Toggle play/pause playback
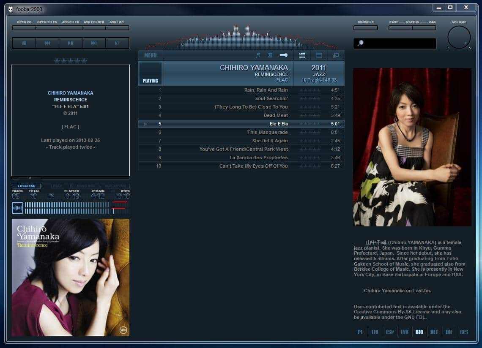This screenshot has height=348, width=482. [71, 43]
